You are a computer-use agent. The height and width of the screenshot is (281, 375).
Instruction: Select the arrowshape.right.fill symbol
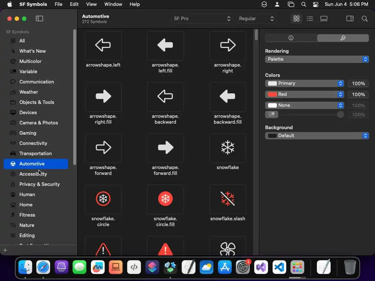coord(103,97)
